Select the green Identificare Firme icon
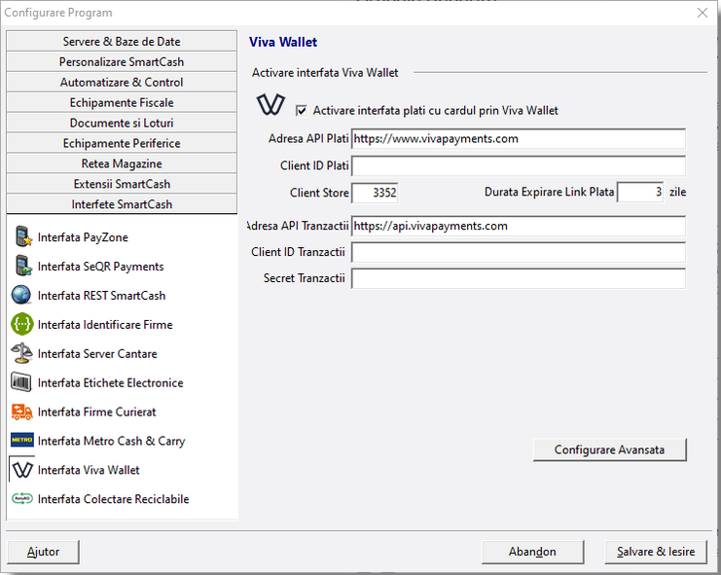 (21, 324)
